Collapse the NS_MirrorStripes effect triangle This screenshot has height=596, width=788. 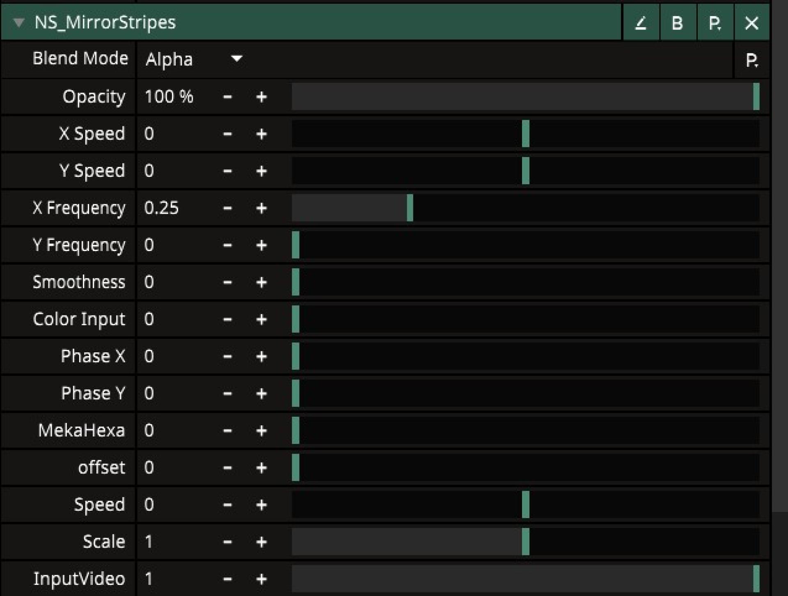(18, 22)
